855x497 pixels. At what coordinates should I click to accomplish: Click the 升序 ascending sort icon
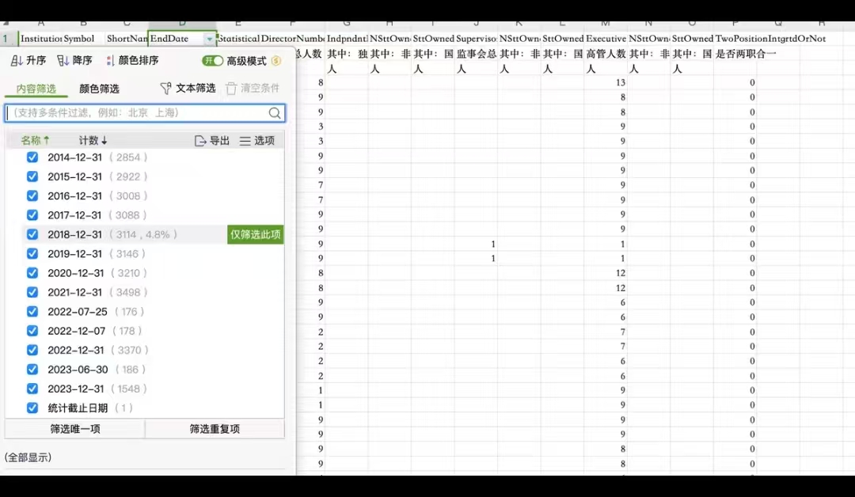coord(17,61)
